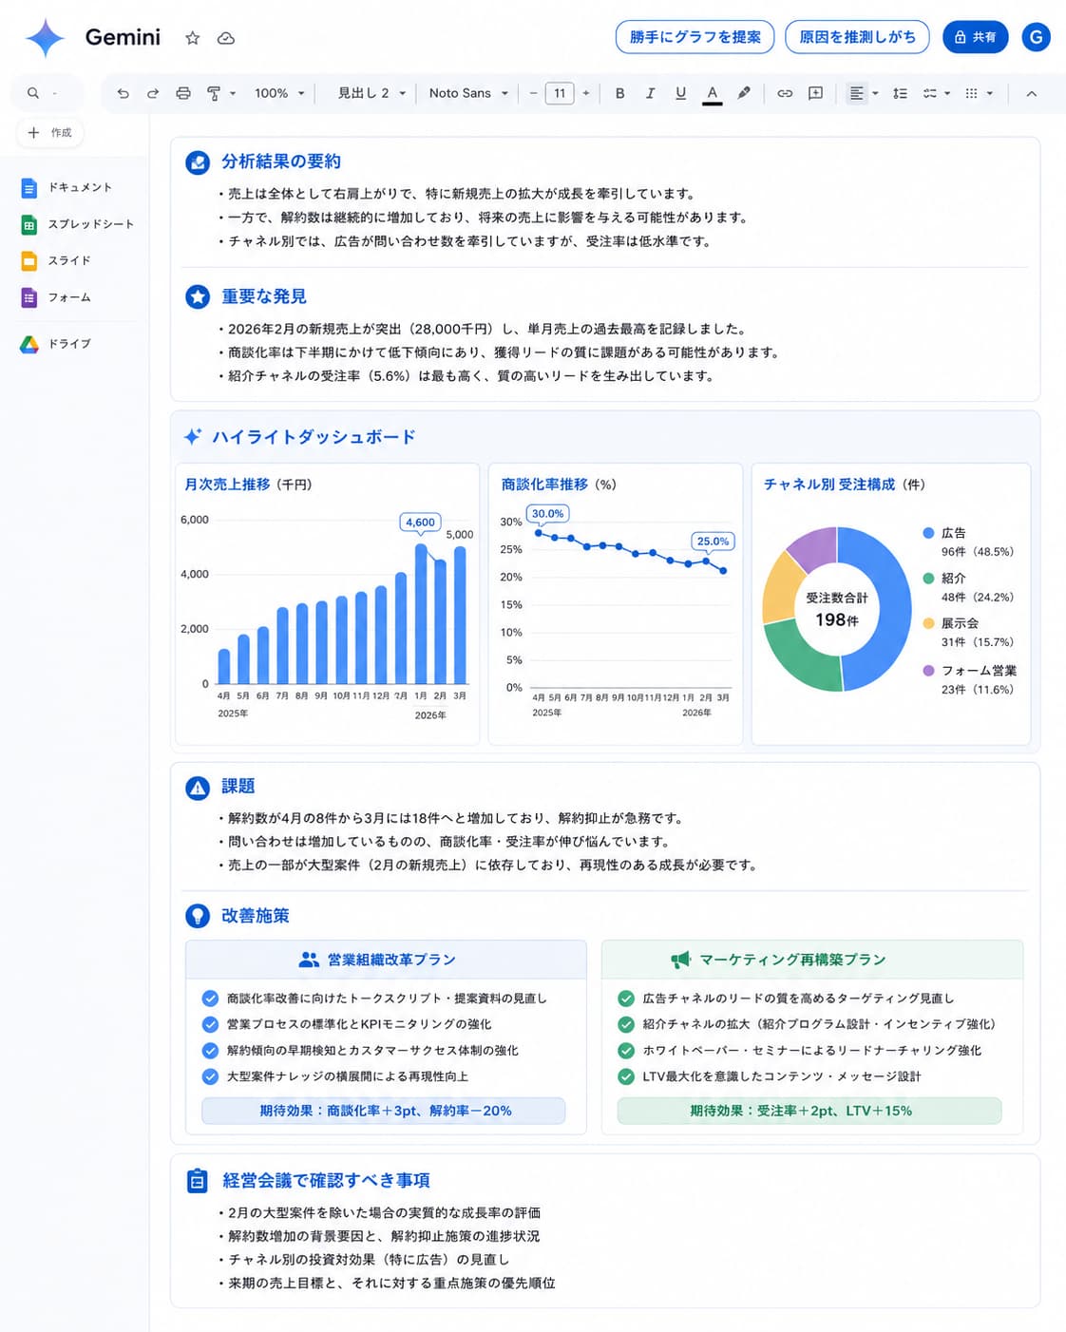This screenshot has width=1066, height=1332.
Task: Open the paint format dropdown arrow
Action: click(233, 93)
